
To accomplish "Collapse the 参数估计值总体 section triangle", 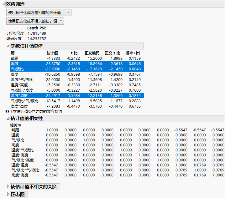I will [x=8, y=46].
